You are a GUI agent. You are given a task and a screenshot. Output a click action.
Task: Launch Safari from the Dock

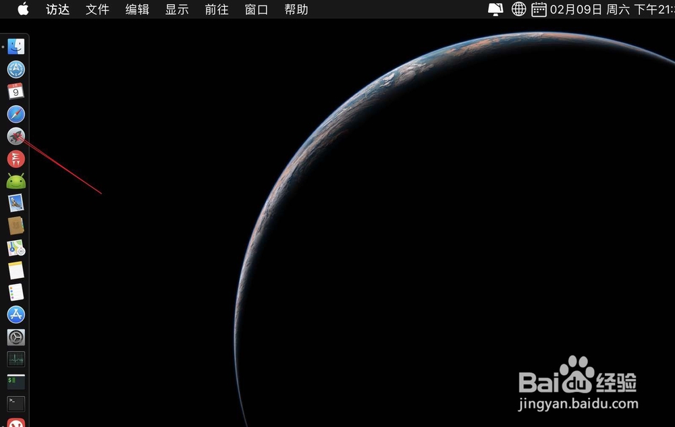16,114
